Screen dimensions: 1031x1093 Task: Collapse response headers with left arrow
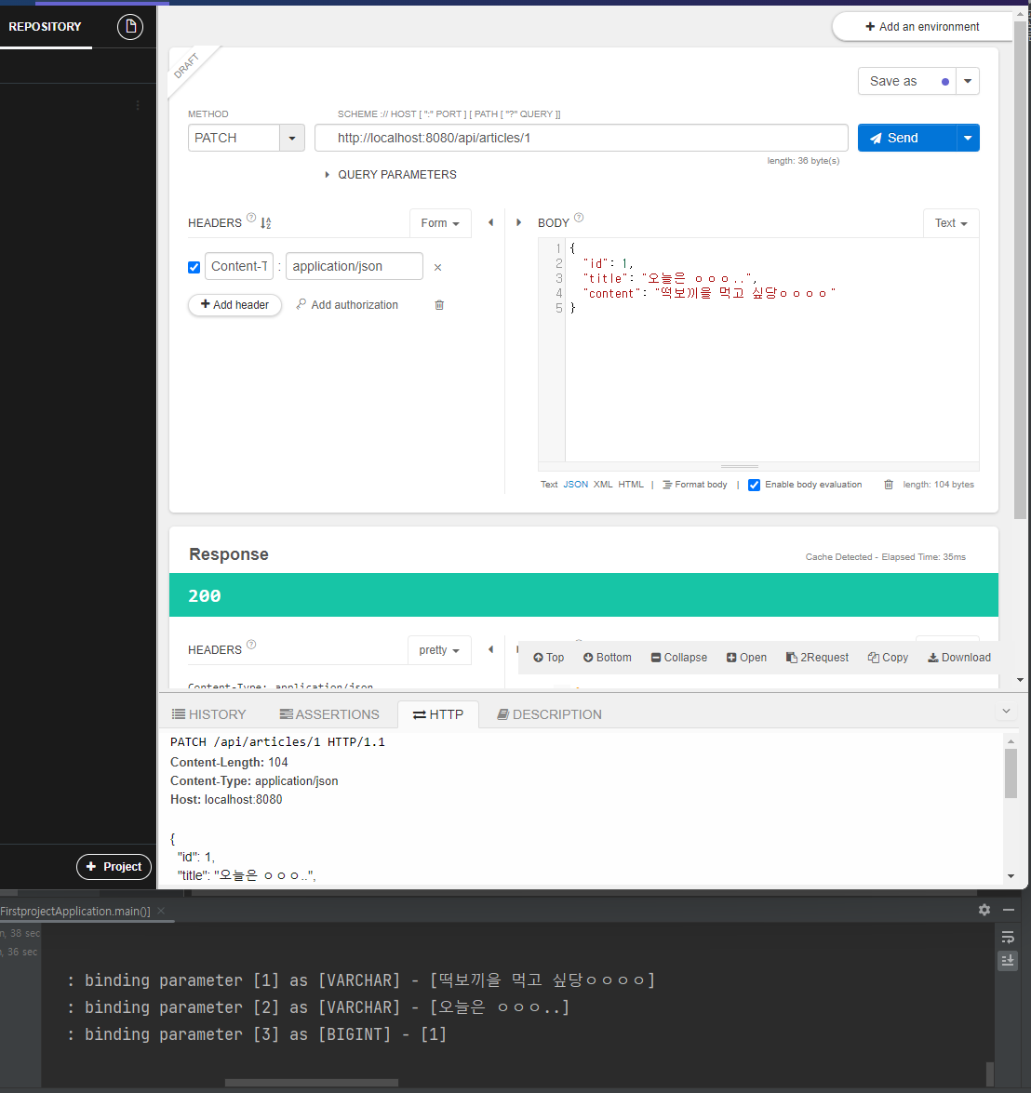pyautogui.click(x=490, y=649)
